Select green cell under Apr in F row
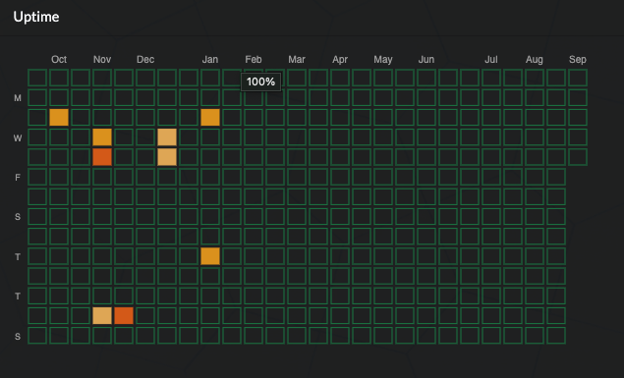The width and height of the screenshot is (624, 378). (x=340, y=177)
